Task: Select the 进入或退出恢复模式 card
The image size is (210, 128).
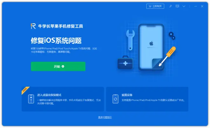Action: click(63, 99)
